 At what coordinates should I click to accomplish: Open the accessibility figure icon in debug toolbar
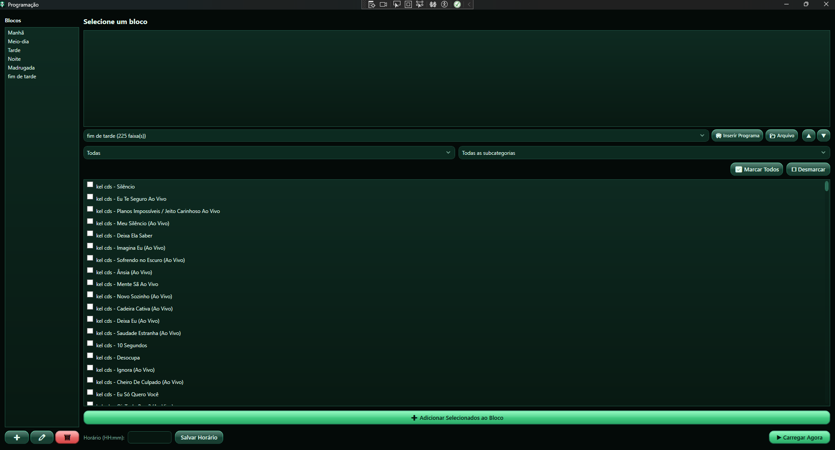(445, 4)
